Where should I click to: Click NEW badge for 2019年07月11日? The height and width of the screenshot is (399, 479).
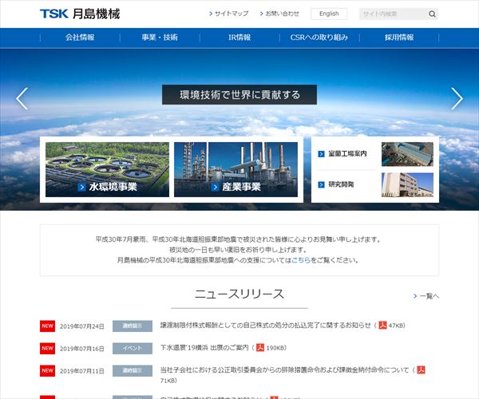pyautogui.click(x=47, y=370)
